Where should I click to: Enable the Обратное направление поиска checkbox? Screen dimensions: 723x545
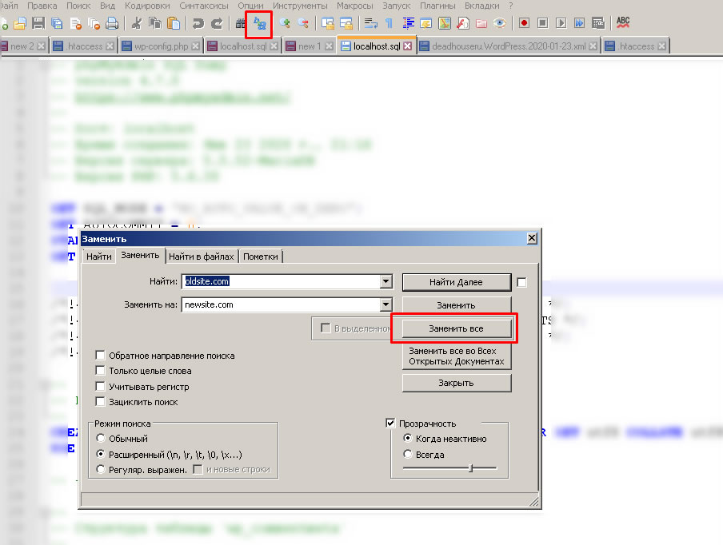pos(100,355)
